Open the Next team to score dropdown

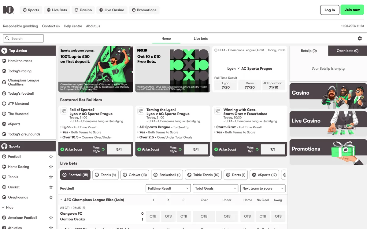tap(263, 188)
